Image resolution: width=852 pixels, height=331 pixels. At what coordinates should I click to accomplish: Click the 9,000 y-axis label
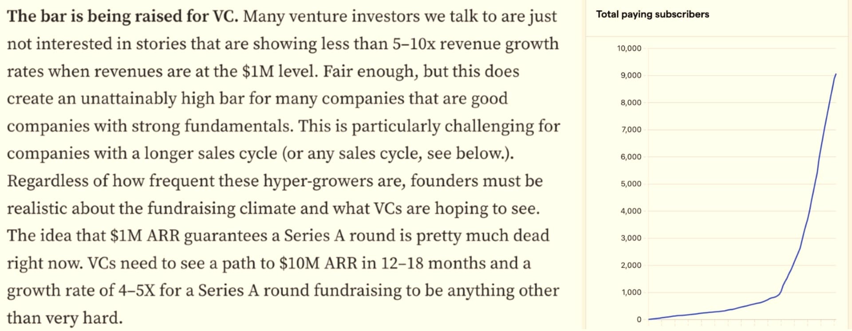click(631, 75)
